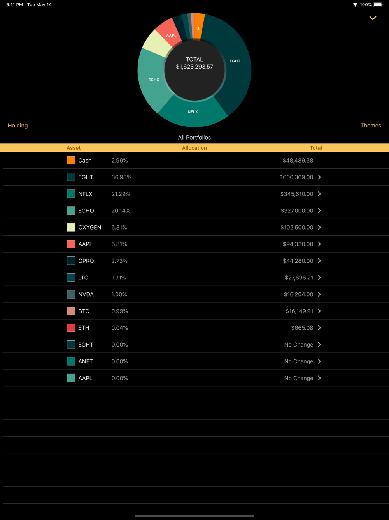The height and width of the screenshot is (520, 389).
Task: Open details chevron for EGHT $600,369.00
Action: (319, 177)
